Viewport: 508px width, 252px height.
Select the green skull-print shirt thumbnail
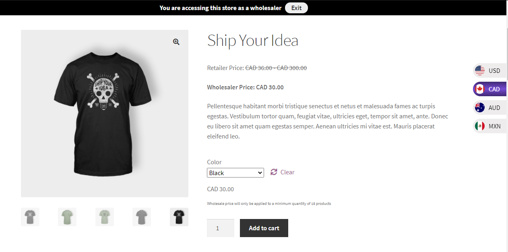pyautogui.click(x=105, y=217)
